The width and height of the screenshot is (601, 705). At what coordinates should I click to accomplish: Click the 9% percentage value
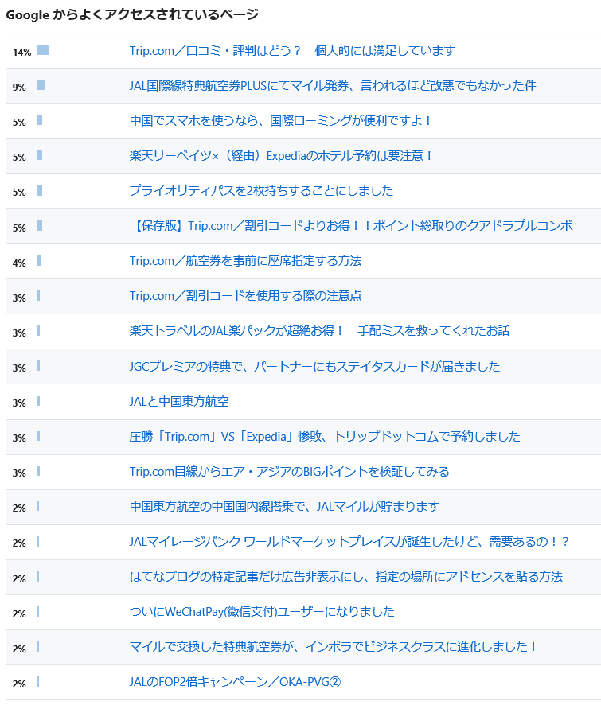pos(19,88)
